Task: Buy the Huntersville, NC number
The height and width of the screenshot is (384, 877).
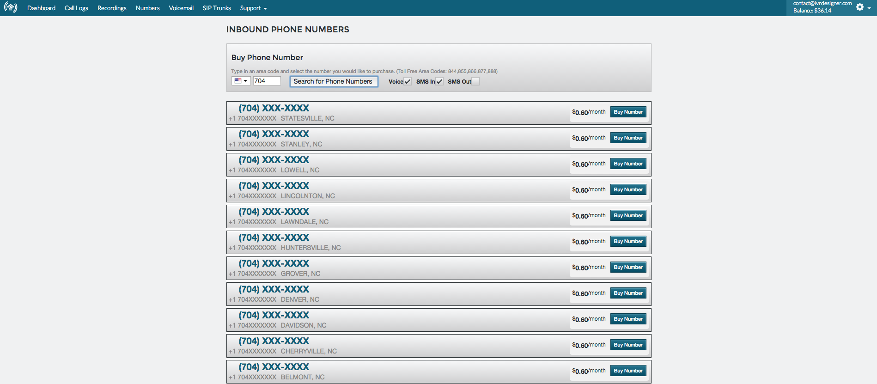Action: coord(628,241)
